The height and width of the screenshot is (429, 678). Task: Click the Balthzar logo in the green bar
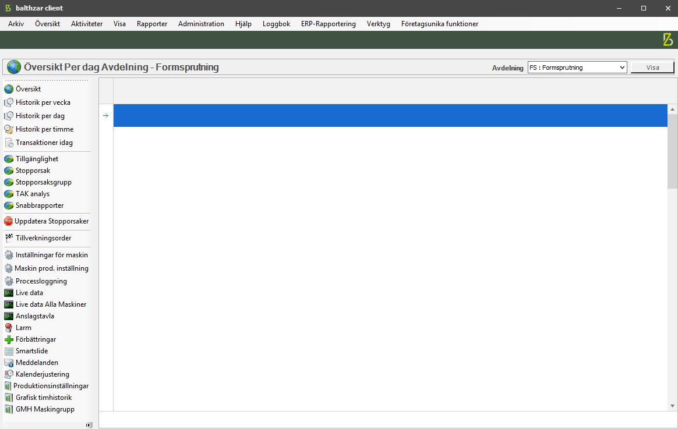click(668, 40)
